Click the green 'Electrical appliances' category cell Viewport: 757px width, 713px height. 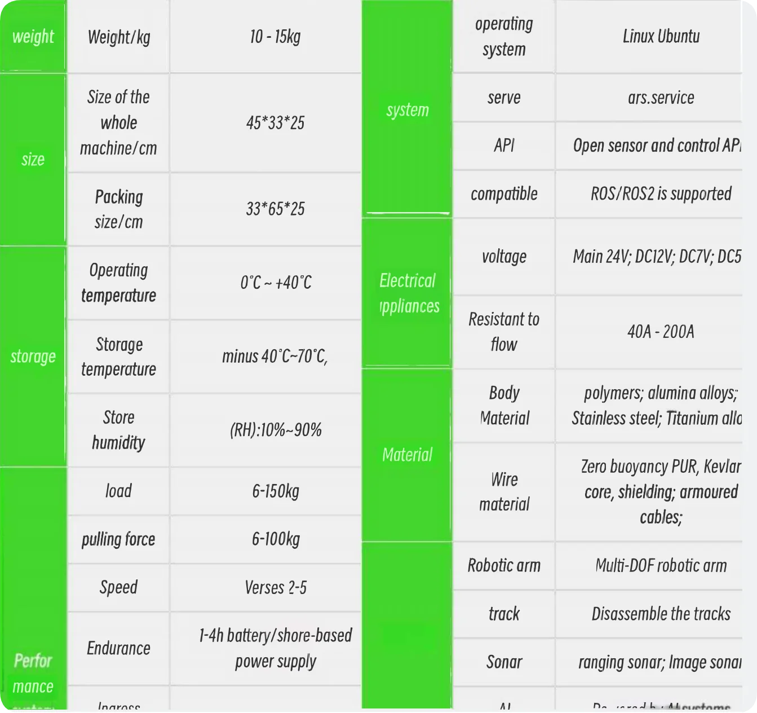(x=407, y=293)
